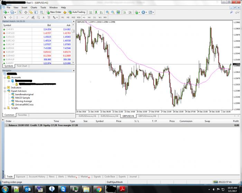Collapse the Expert Advisors tree node
Screen dimensions: 242x193
[x=5, y=91]
